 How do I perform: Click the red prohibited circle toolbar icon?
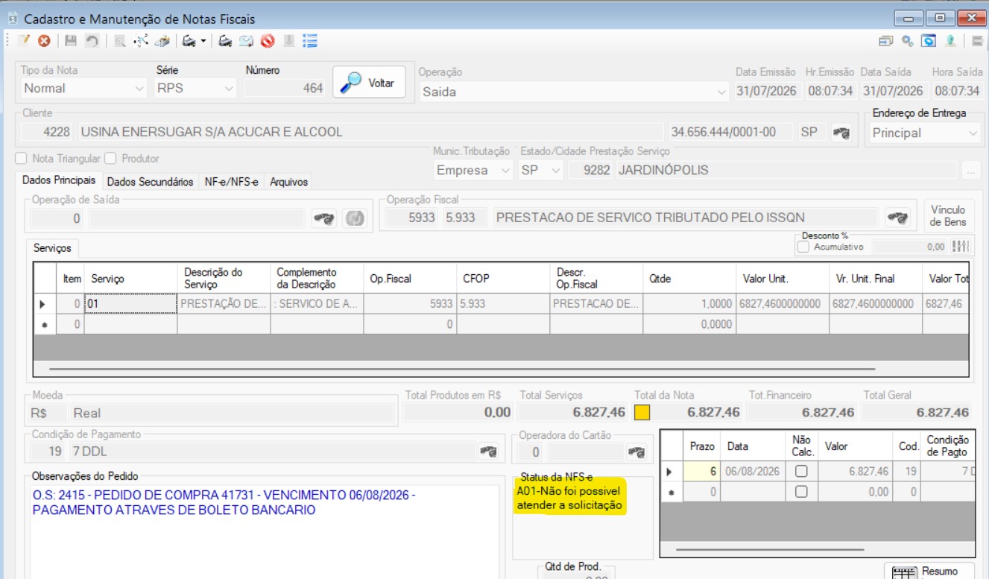[x=267, y=41]
